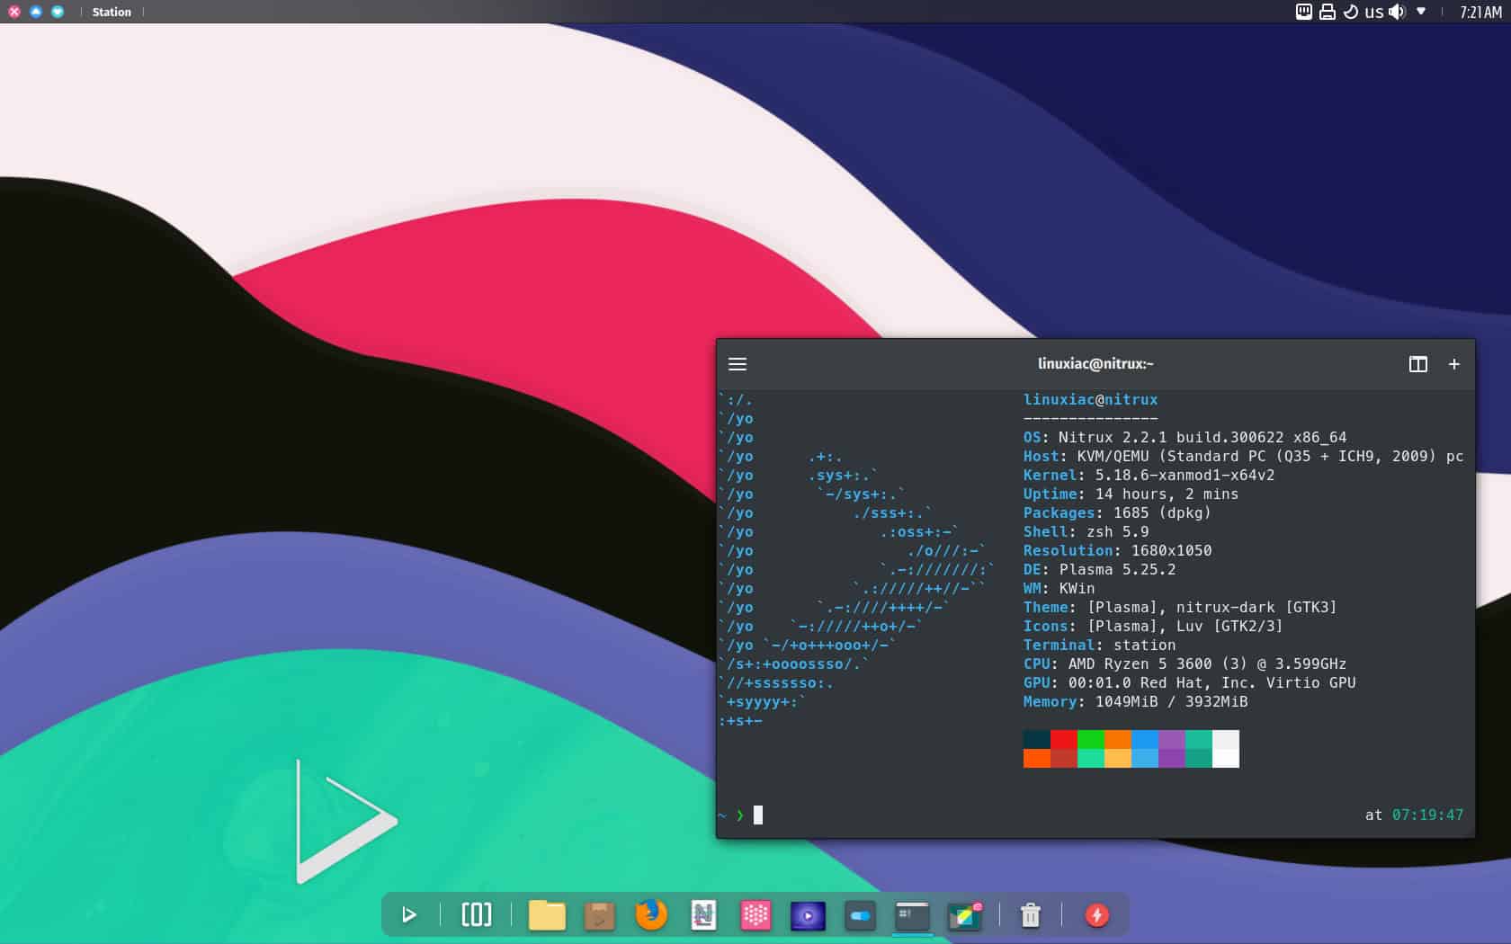Toggle Night Color via the moon tray icon
This screenshot has height=944, width=1511.
[1350, 12]
